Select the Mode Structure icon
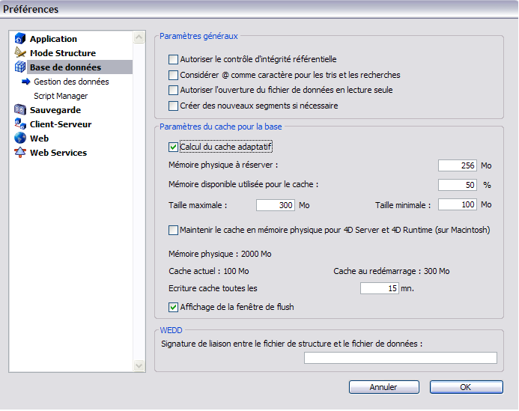 (x=20, y=53)
